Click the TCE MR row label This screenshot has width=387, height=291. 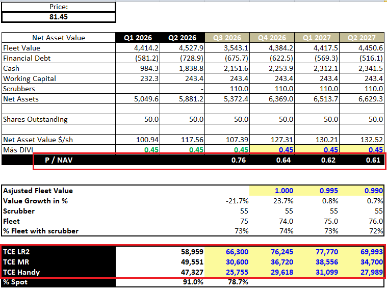click(x=59, y=262)
